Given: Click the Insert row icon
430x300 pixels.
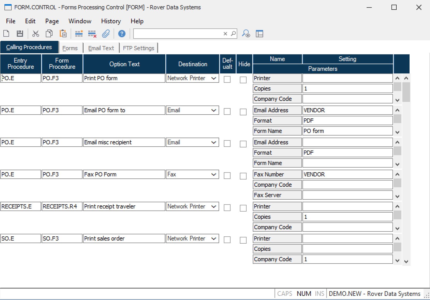Looking at the screenshot, I should (79, 34).
